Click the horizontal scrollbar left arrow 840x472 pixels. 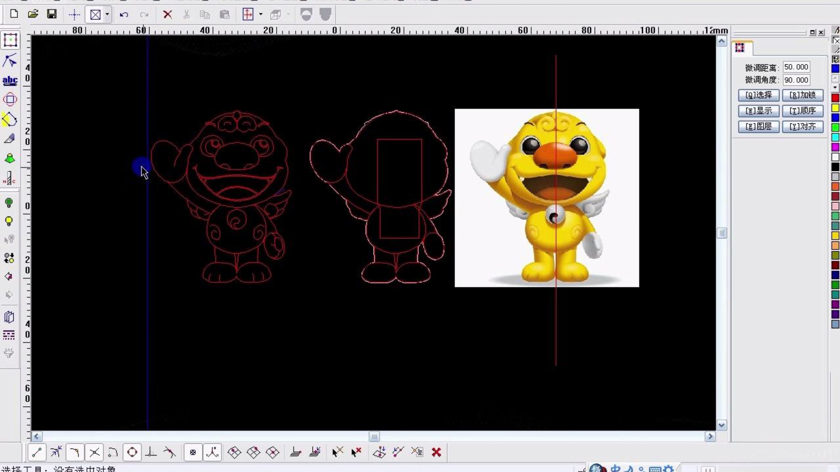coord(37,436)
